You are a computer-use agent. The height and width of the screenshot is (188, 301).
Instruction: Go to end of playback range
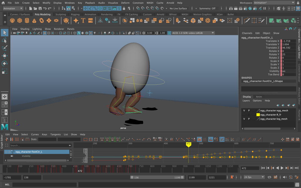click(296, 168)
